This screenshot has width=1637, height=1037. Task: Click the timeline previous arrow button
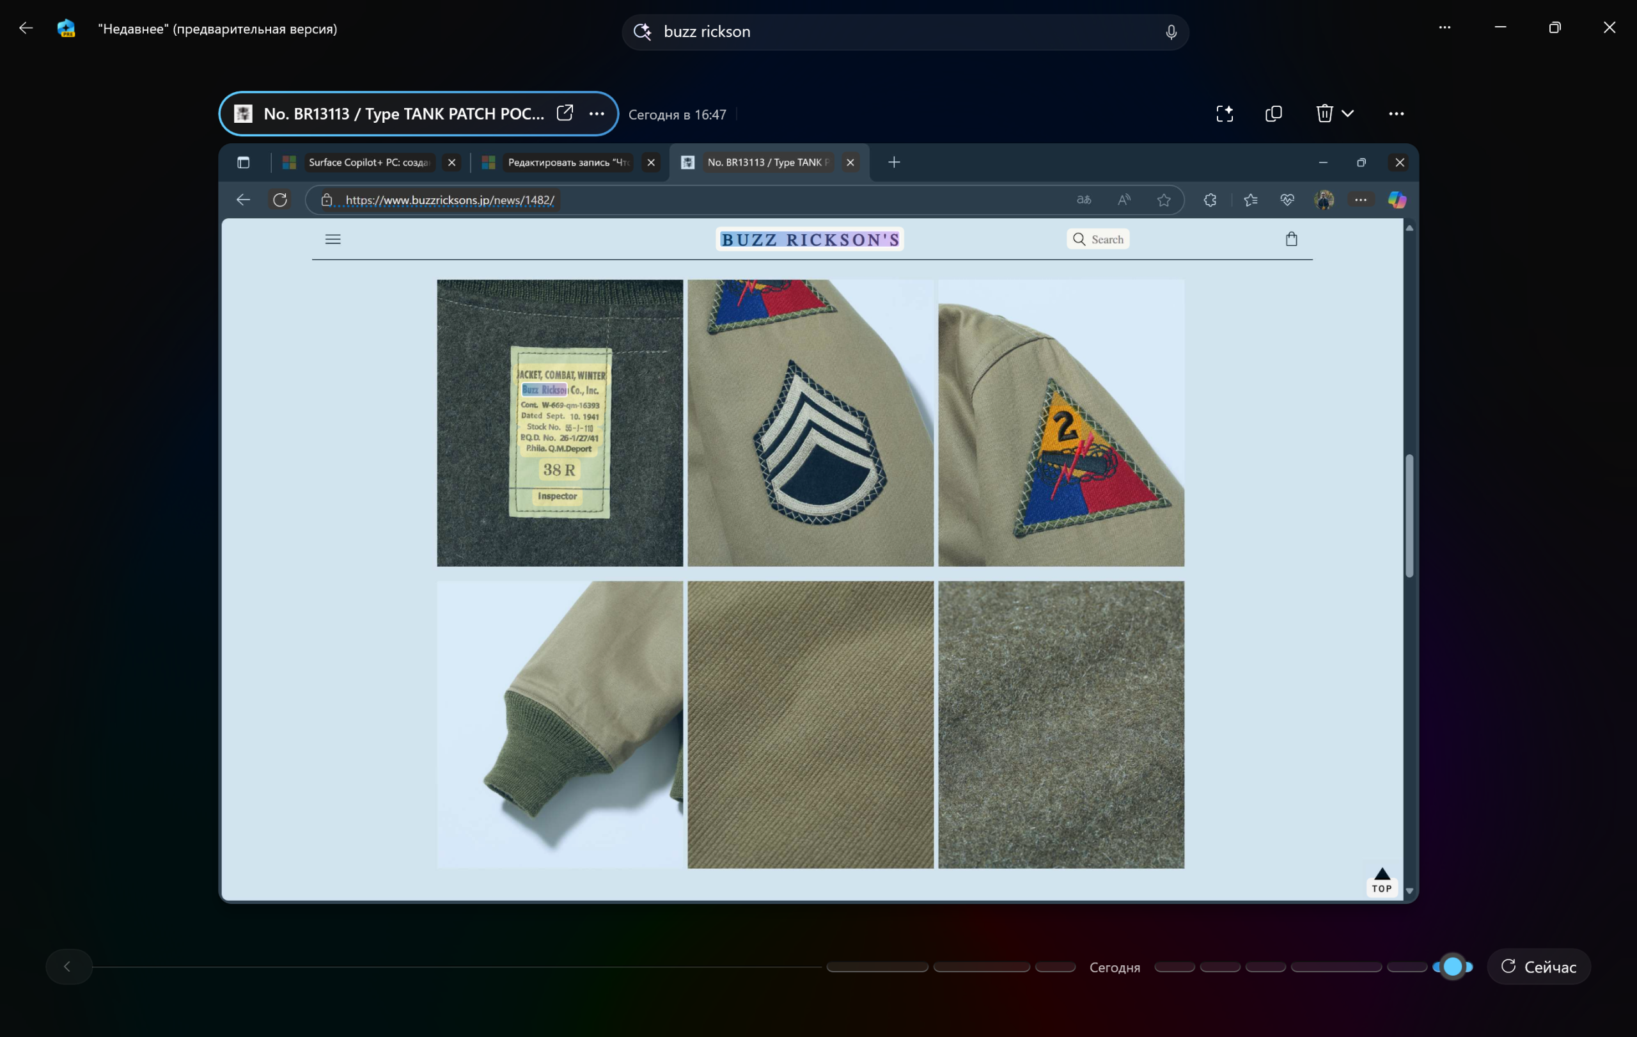click(67, 966)
